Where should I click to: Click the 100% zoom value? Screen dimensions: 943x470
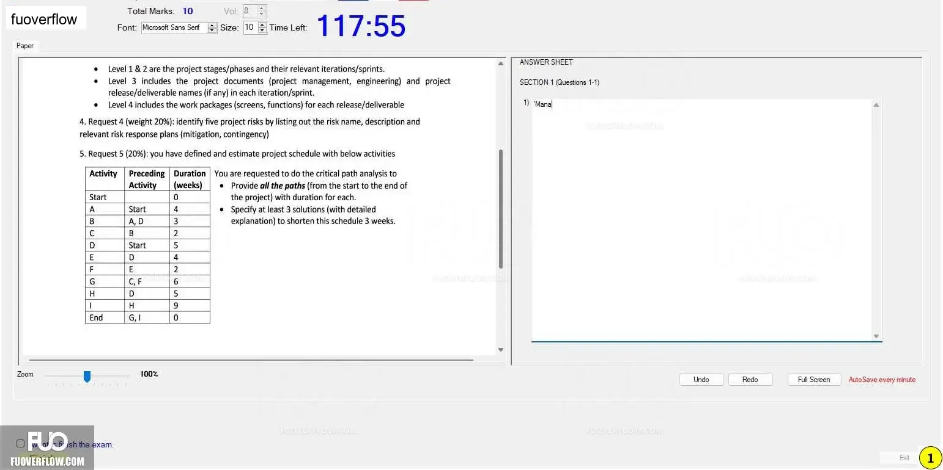pos(149,374)
